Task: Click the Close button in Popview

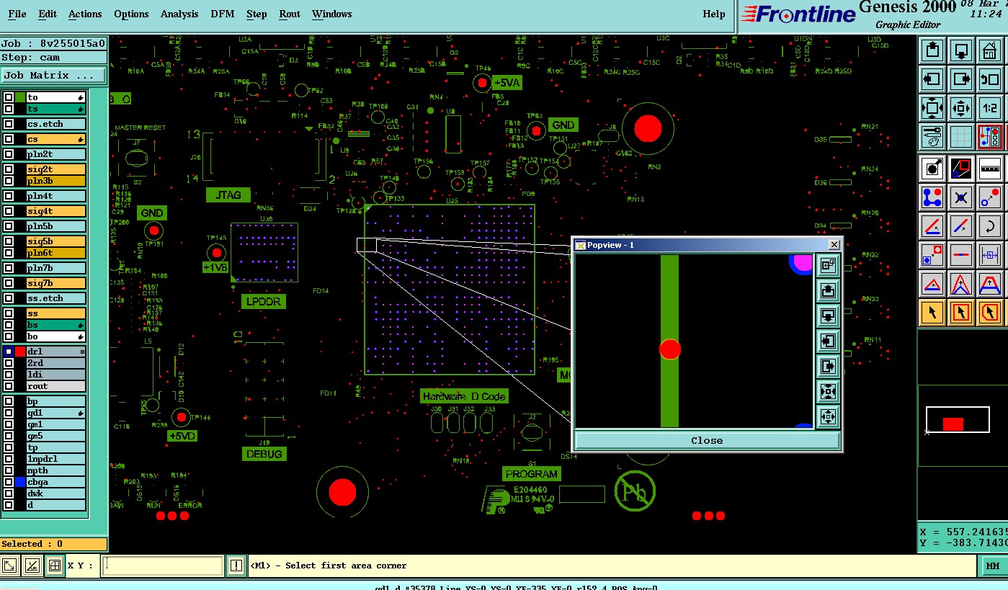Action: click(707, 441)
